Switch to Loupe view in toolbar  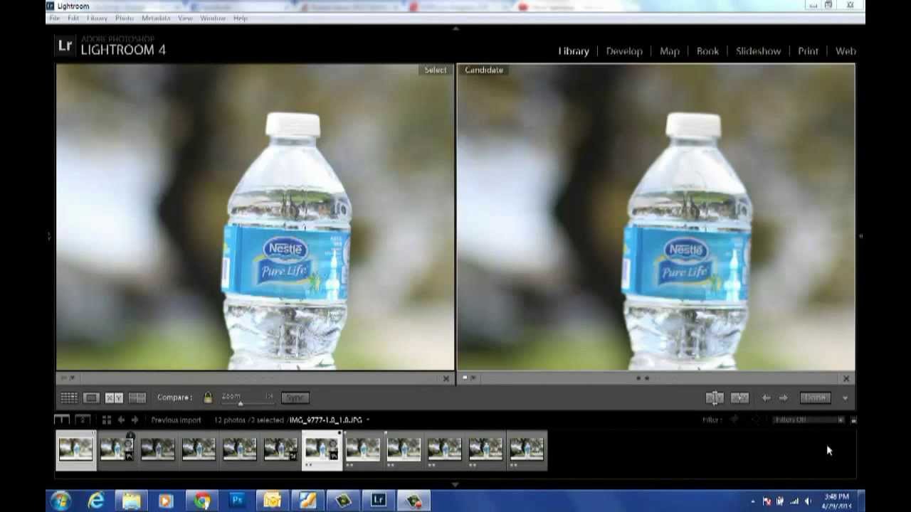point(91,398)
